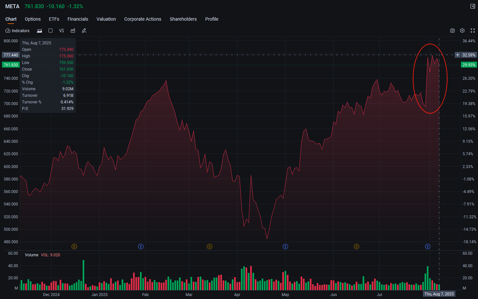
Task: Click the 777.440 crosshair price label
Action: point(11,55)
